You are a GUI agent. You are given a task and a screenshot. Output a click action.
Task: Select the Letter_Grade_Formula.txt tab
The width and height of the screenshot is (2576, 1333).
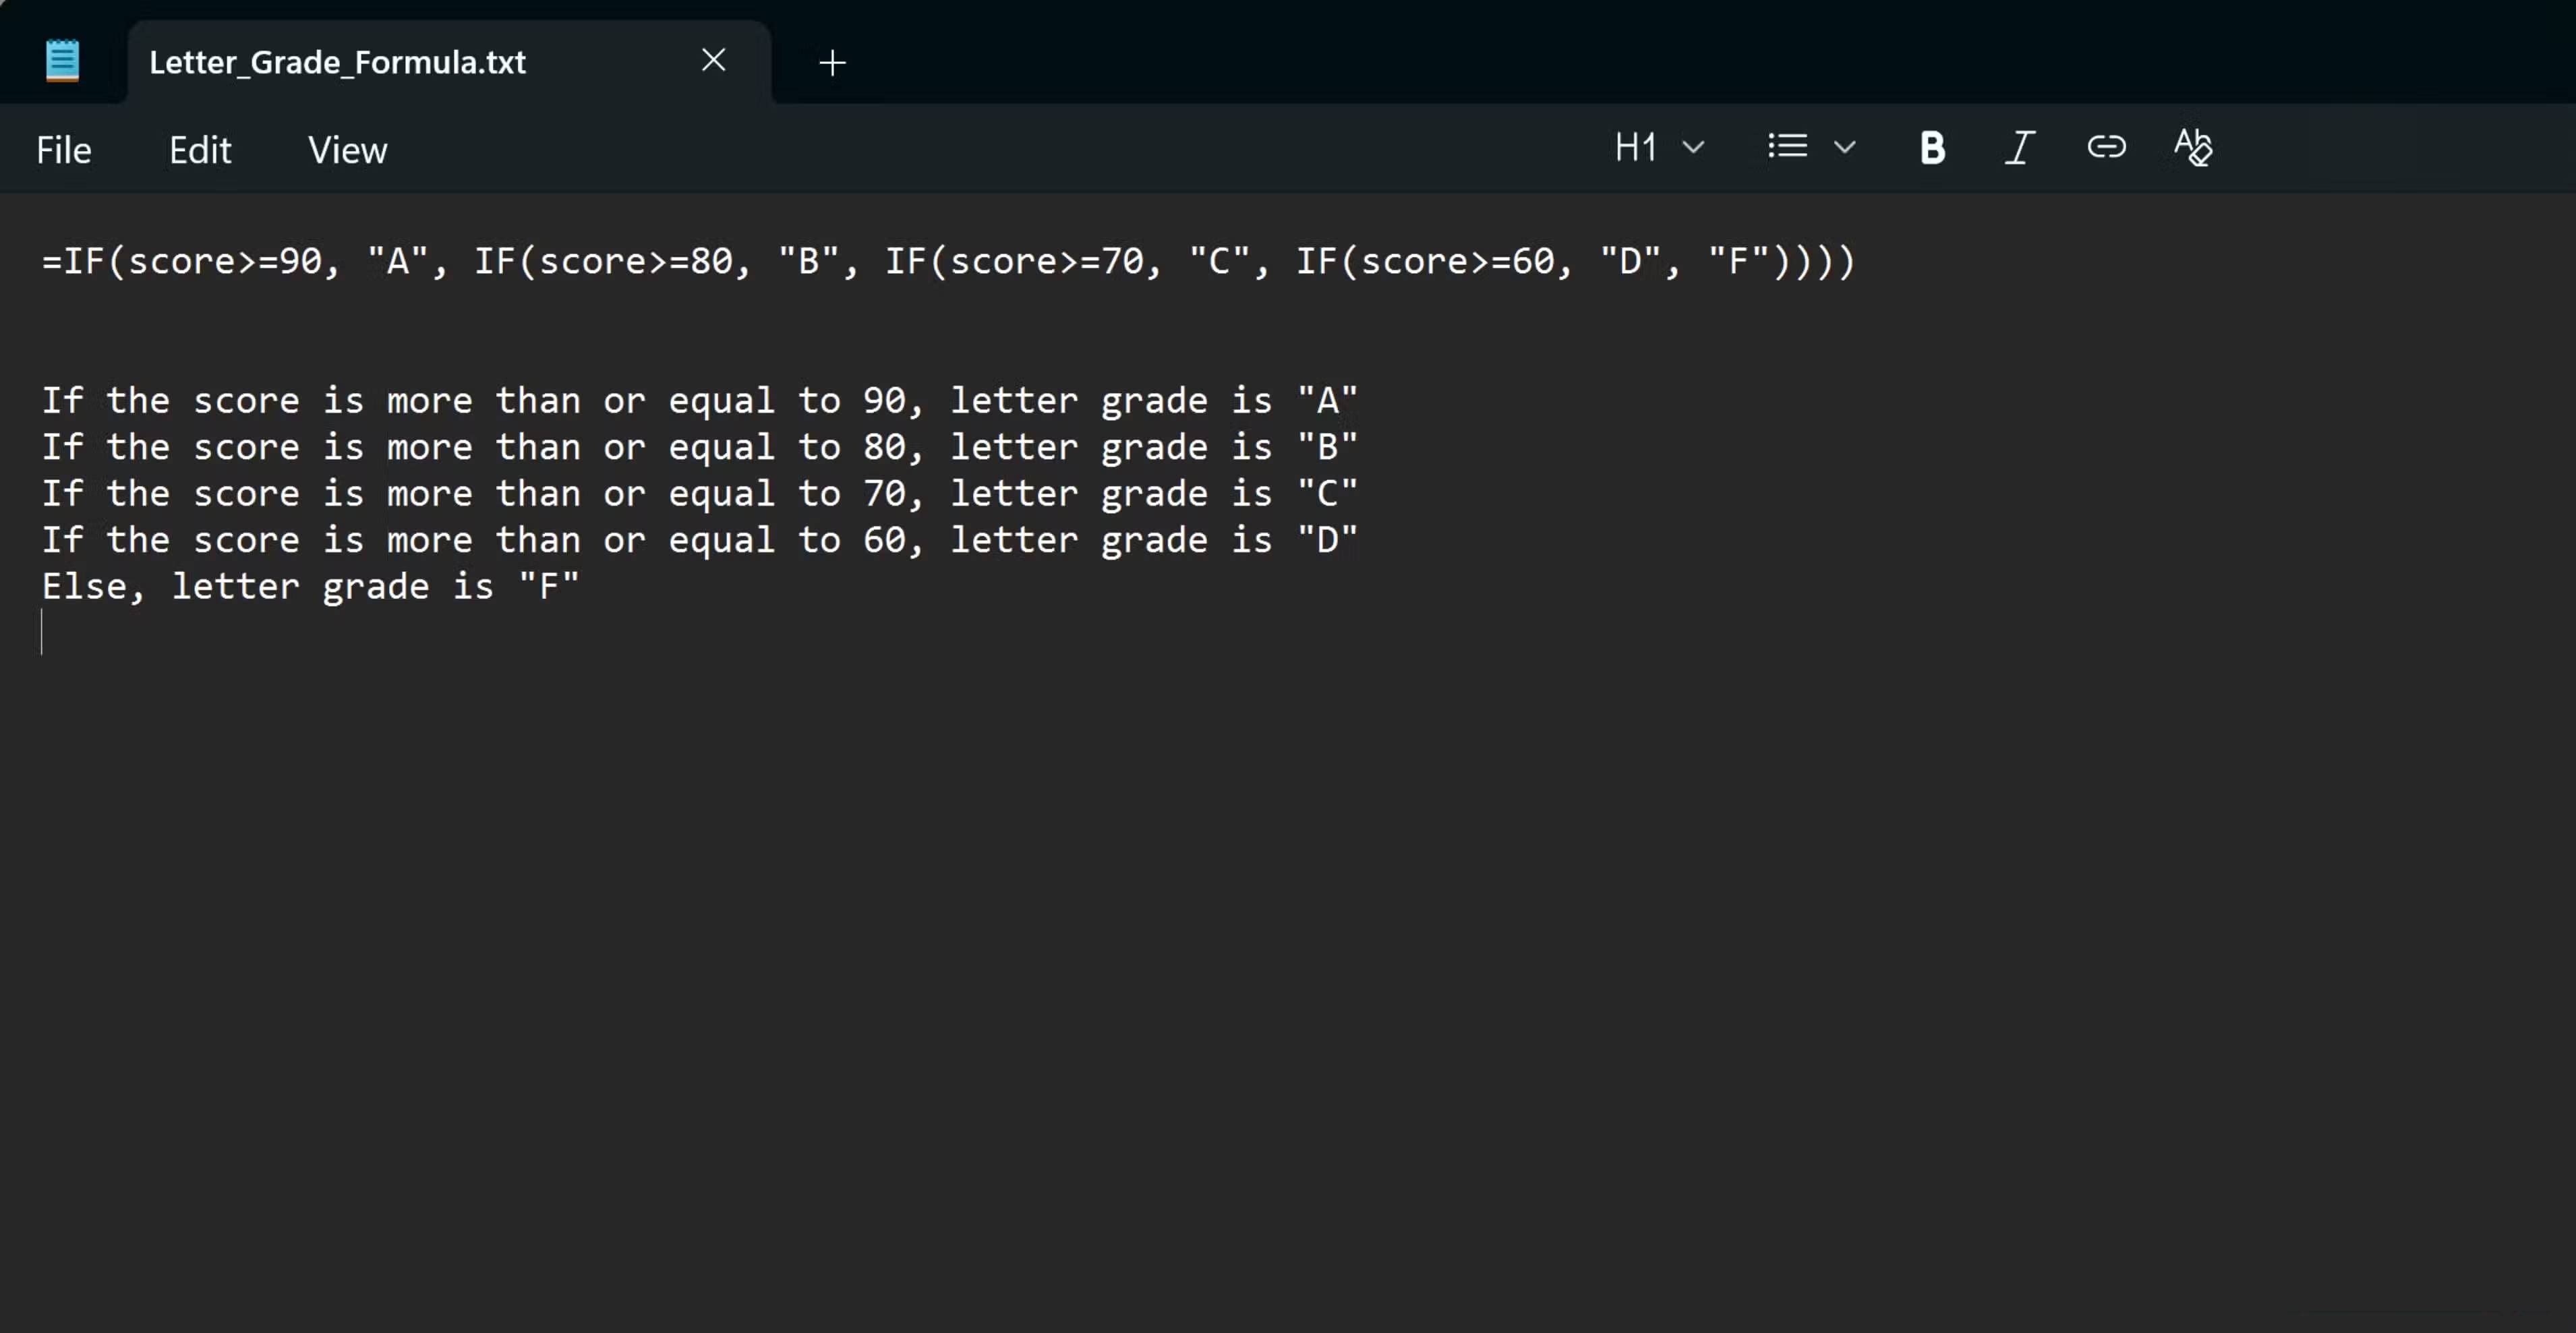[x=338, y=62]
